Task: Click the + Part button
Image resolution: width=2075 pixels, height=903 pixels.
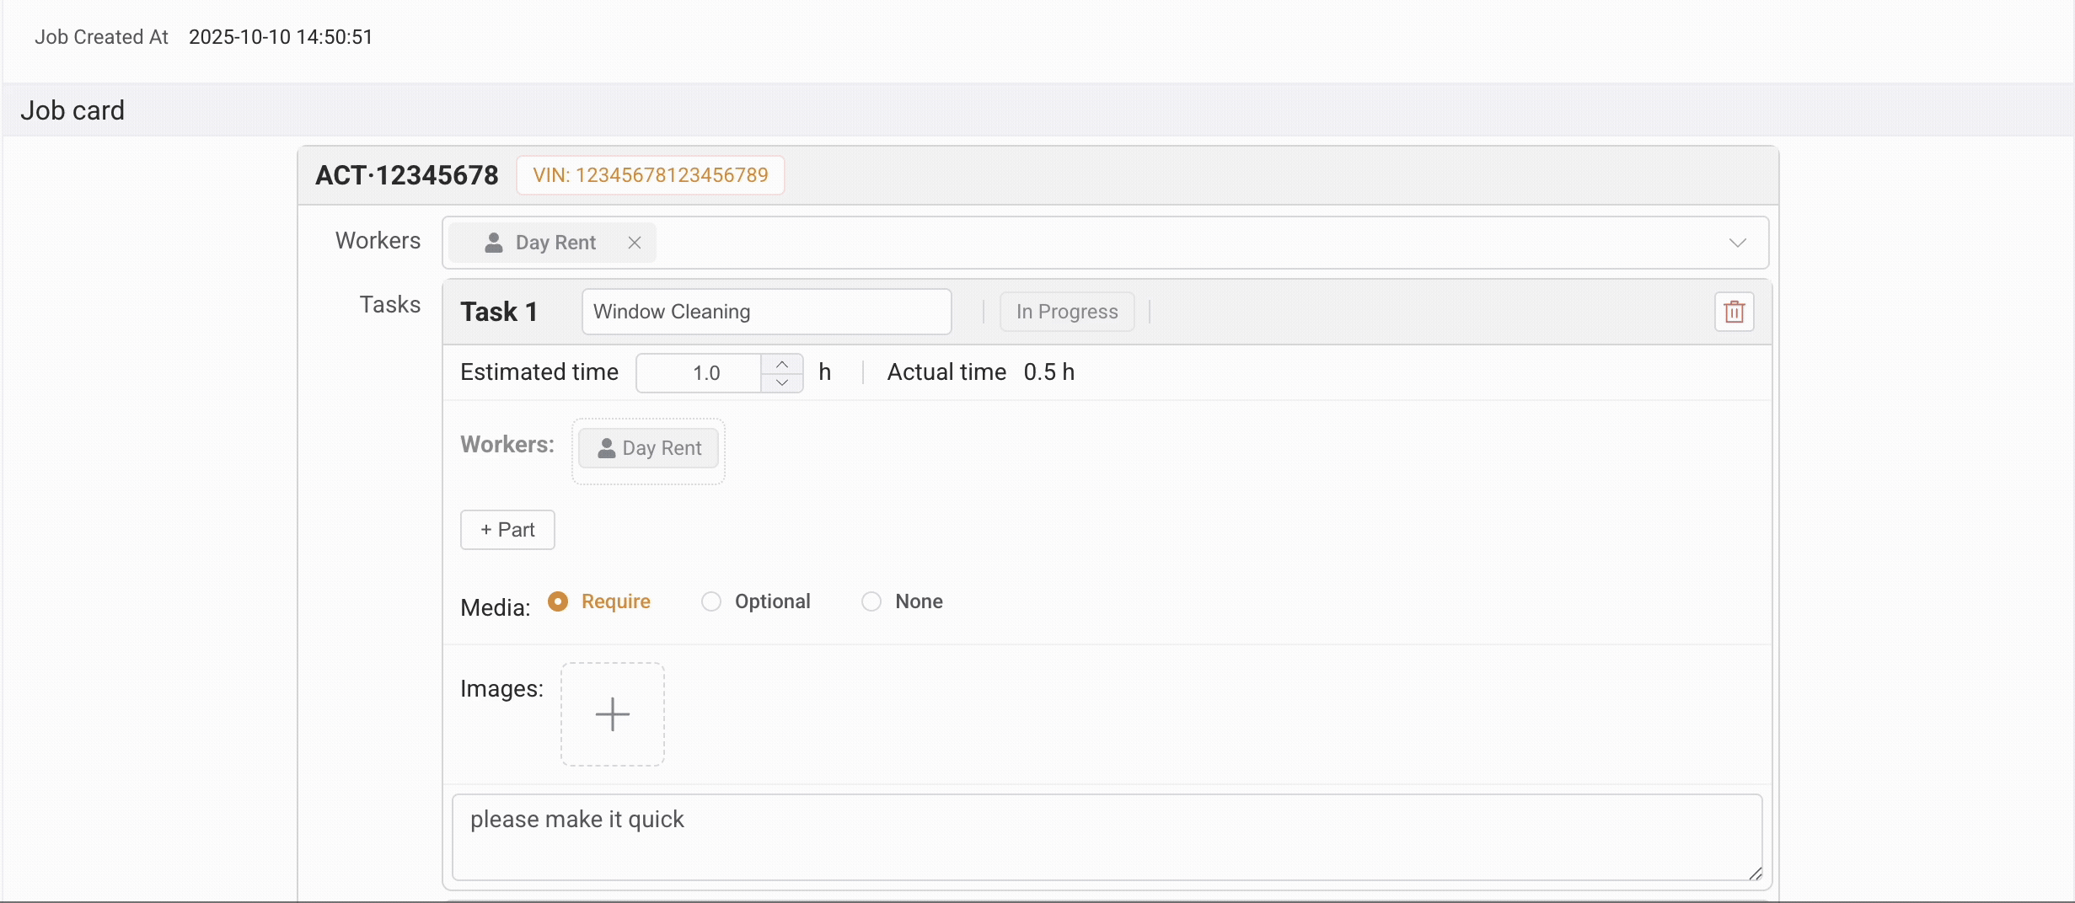Action: click(x=507, y=530)
